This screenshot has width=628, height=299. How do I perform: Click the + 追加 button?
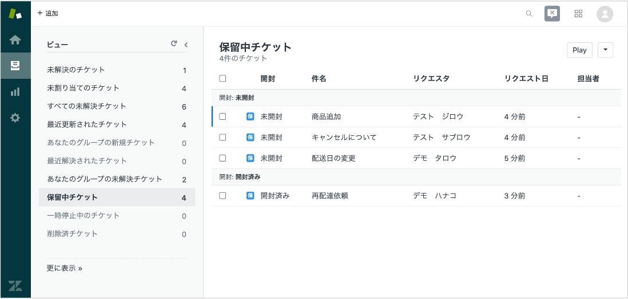[x=47, y=13]
